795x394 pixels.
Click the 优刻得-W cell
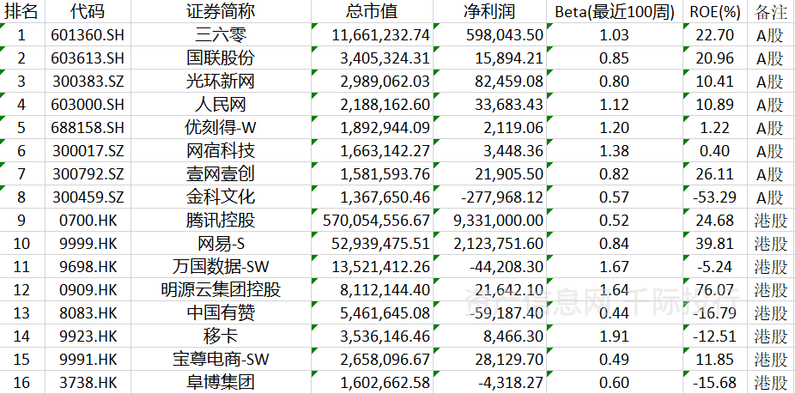coord(221,128)
